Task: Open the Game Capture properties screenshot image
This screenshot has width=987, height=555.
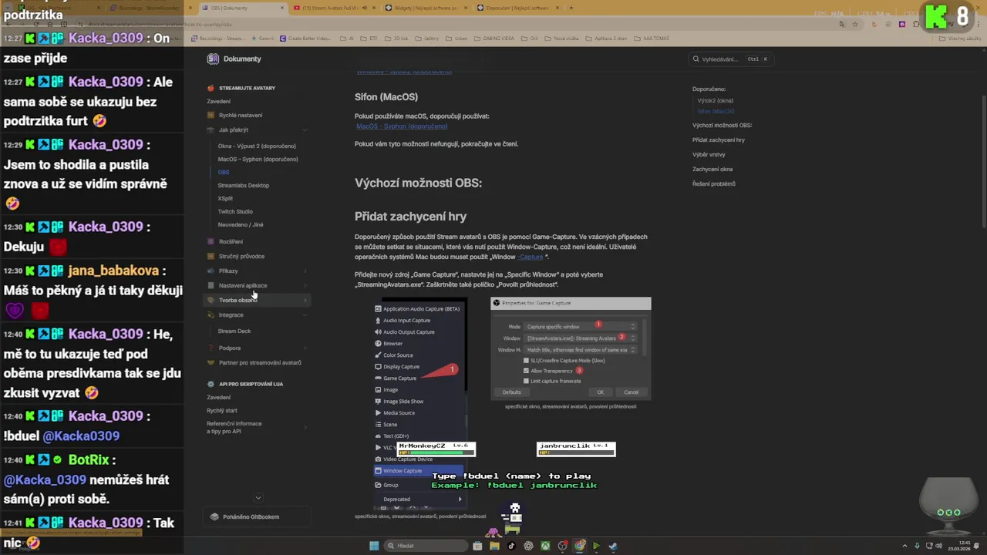Action: pos(571,348)
